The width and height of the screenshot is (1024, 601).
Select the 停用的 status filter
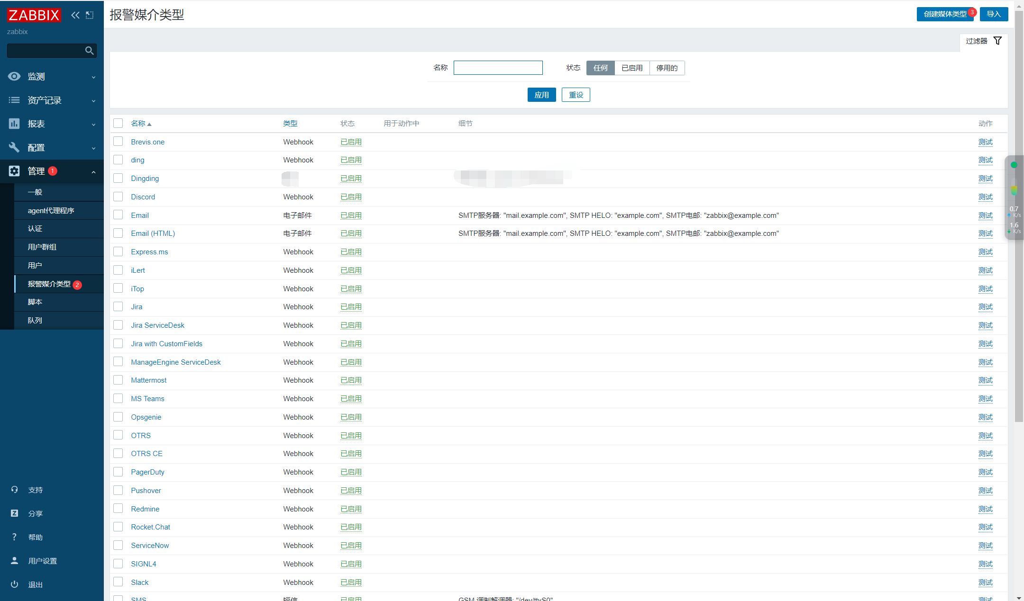pyautogui.click(x=667, y=68)
